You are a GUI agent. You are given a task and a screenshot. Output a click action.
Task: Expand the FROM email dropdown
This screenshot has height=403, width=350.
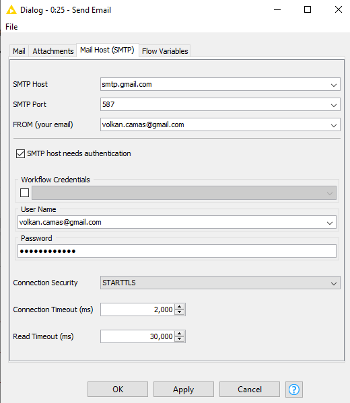(334, 125)
